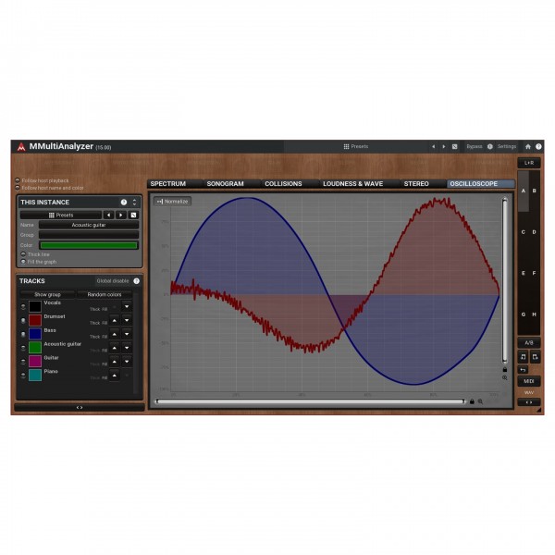Pick a random preset in title bar
The height and width of the screenshot is (555, 555).
click(x=455, y=146)
